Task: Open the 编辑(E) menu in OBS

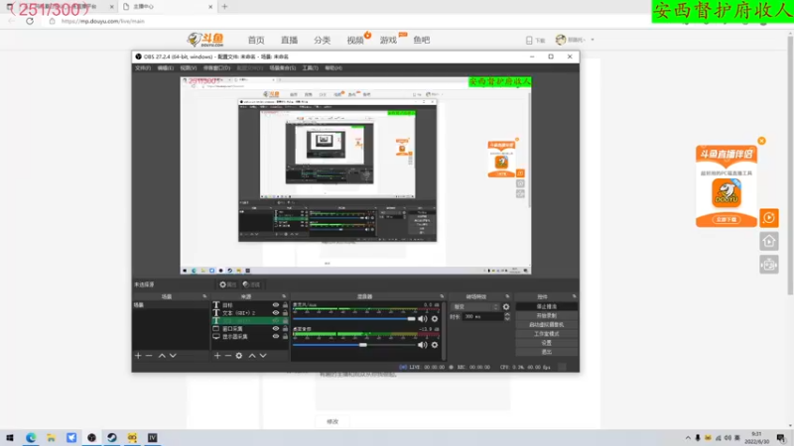Action: click(165, 67)
